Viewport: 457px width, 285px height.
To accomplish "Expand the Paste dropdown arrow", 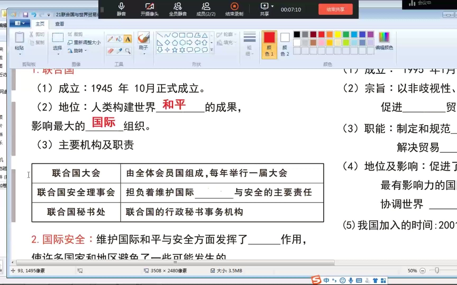I will pos(20,54).
